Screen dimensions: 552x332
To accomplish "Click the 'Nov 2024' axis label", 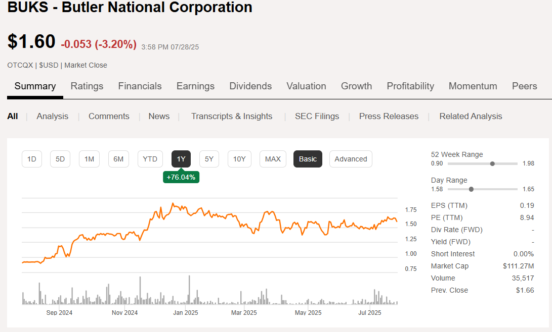I will pyautogui.click(x=124, y=312).
